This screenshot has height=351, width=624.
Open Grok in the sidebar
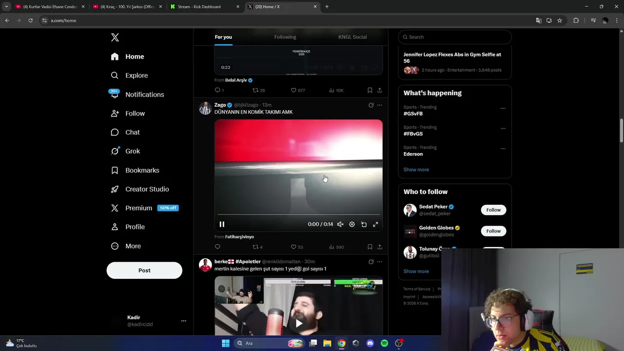(125, 151)
